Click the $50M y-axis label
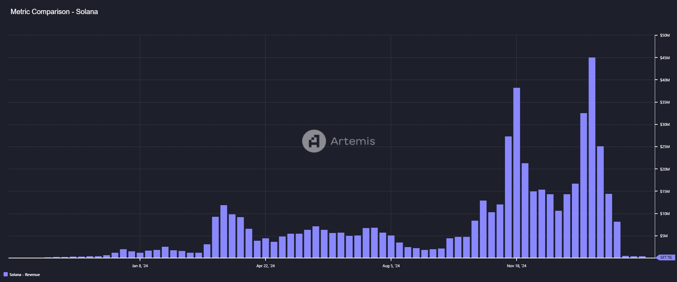Screen dimensions: 677x282 click(x=665, y=36)
